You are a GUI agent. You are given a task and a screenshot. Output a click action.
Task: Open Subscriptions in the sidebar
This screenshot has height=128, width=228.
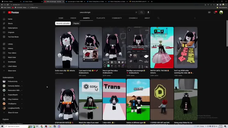13,28
